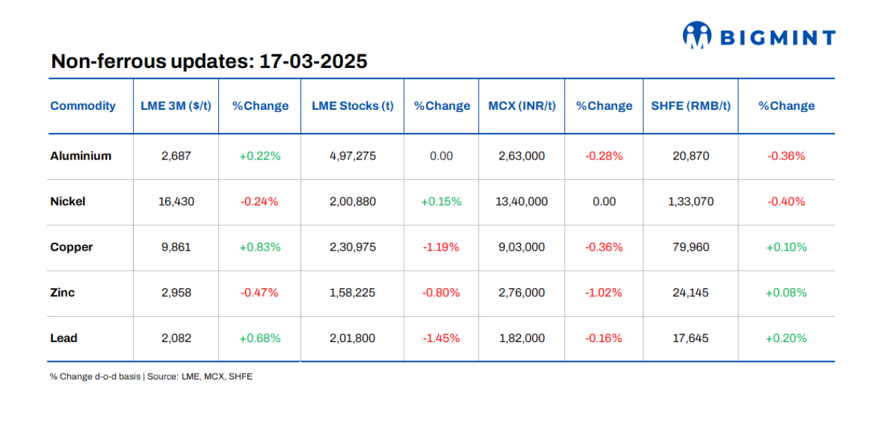Click the LME 3M ($/t) header
Viewport: 888px width, 425px height.
(175, 106)
